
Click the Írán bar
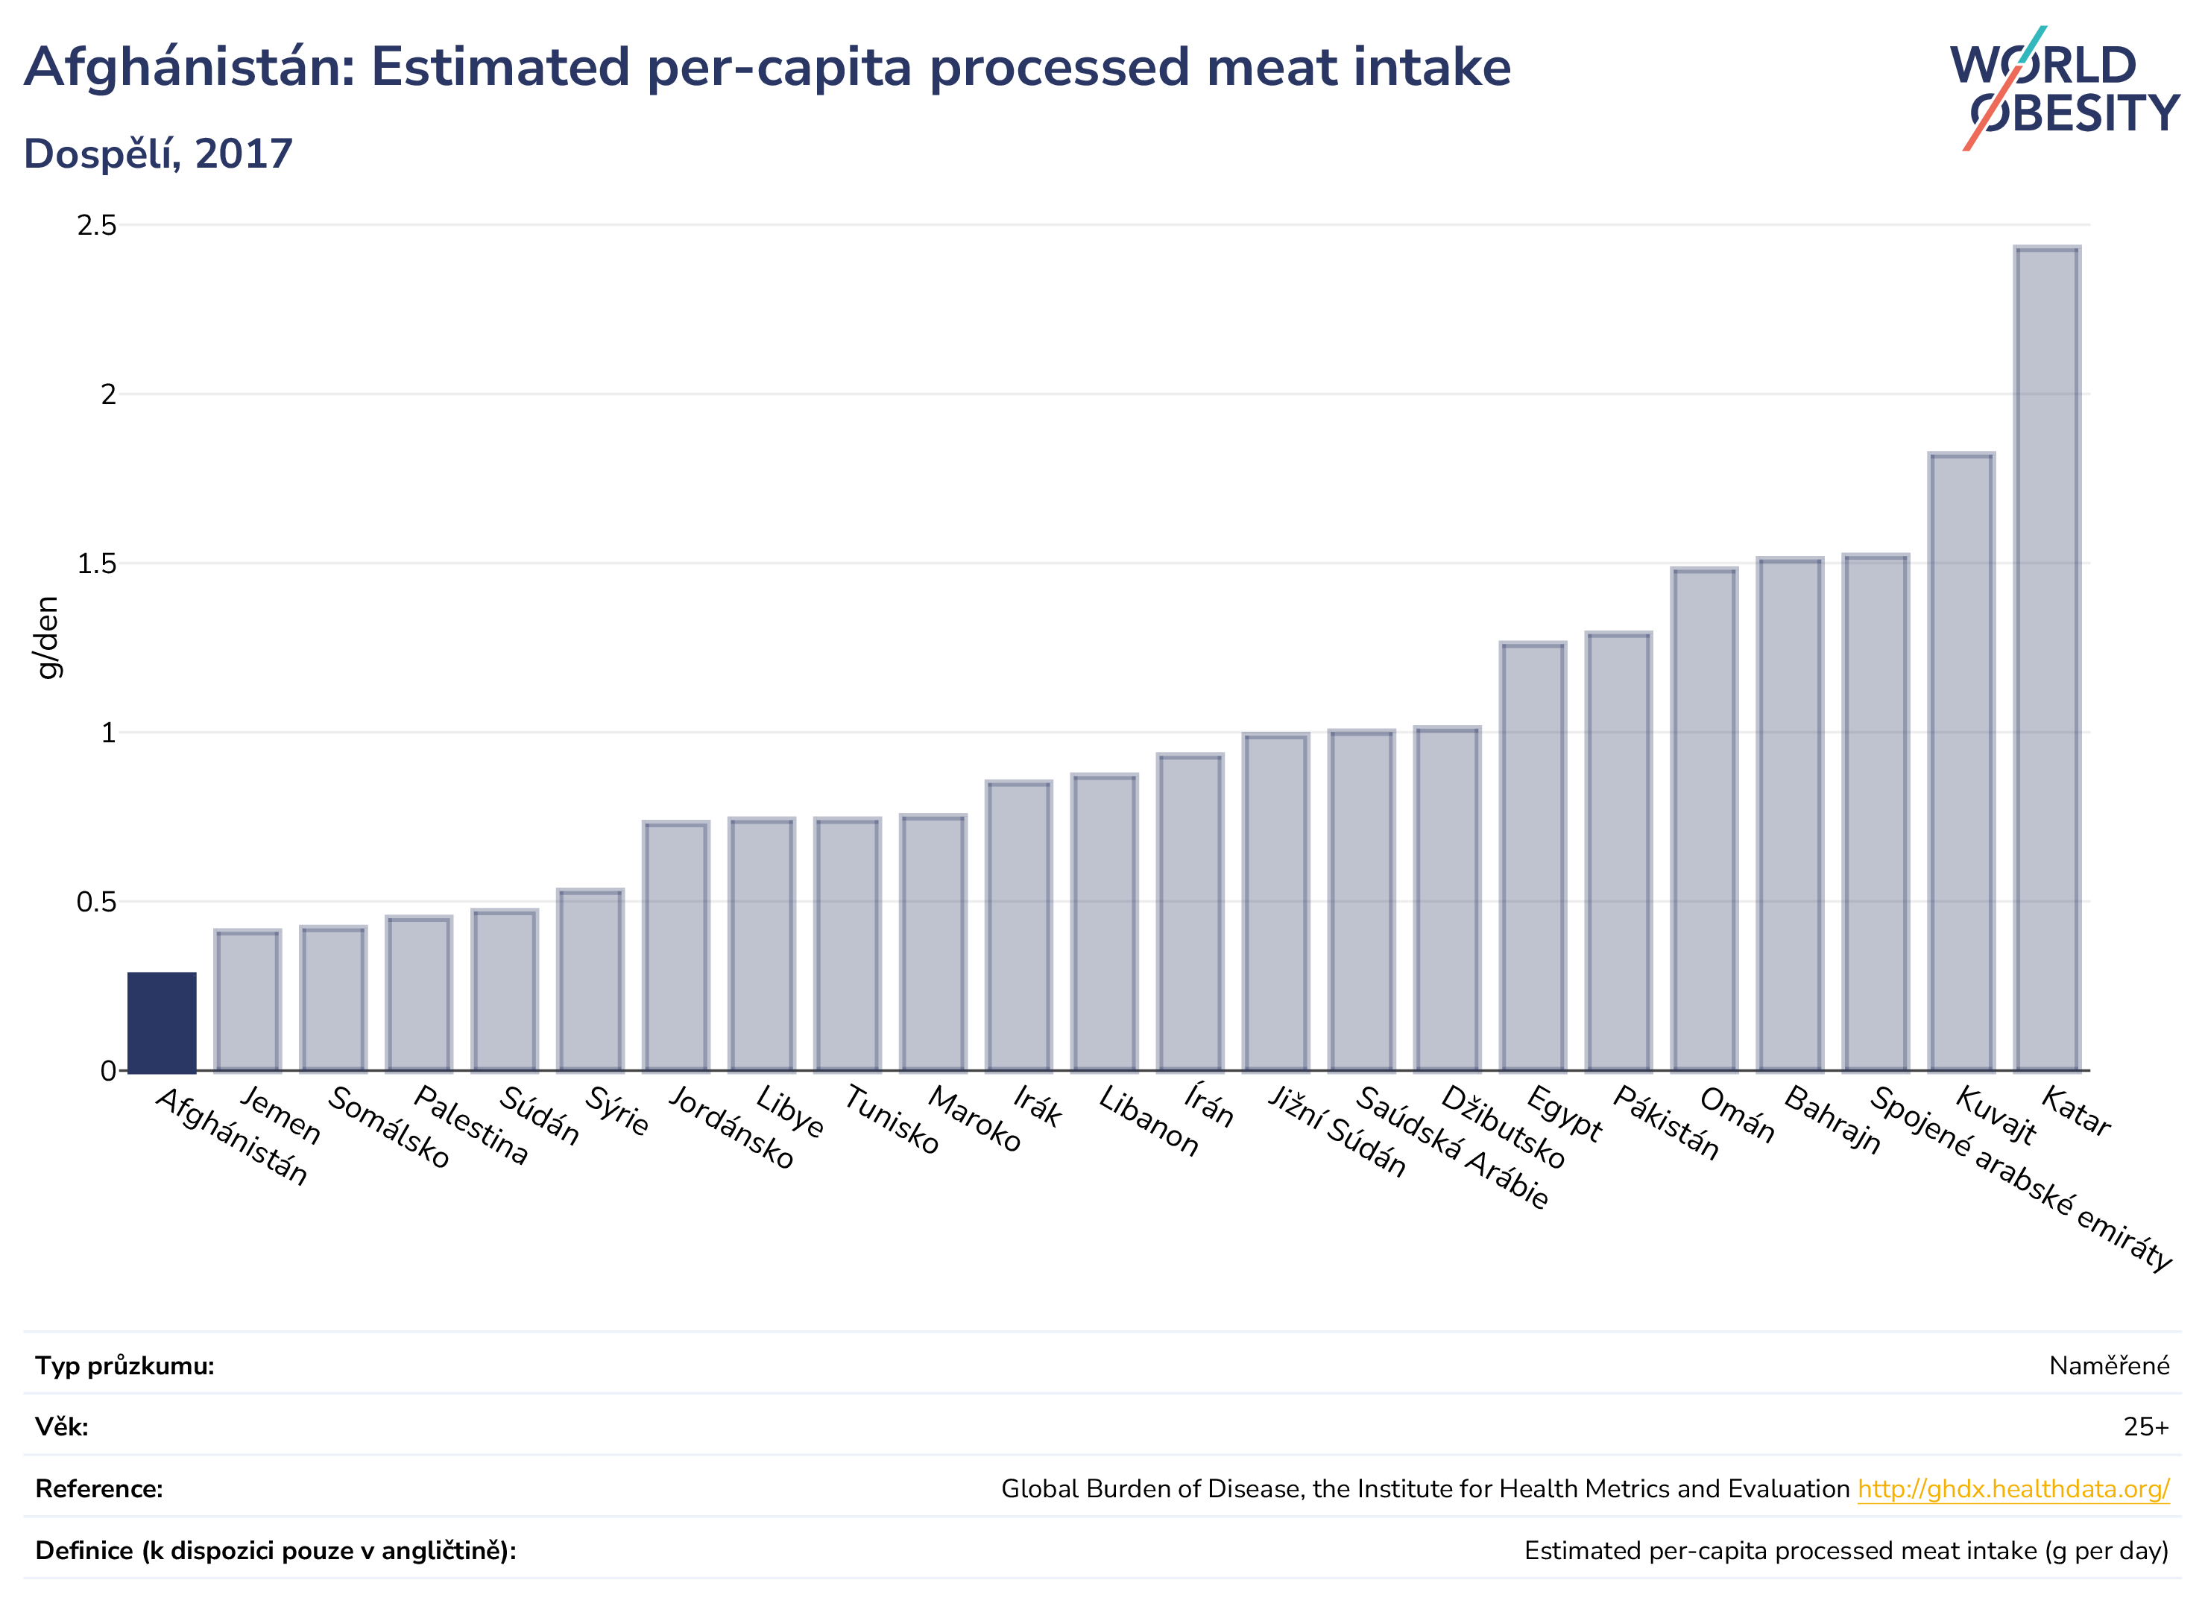coord(1189,911)
